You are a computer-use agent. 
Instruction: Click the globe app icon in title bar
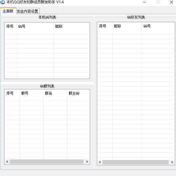[3, 2]
